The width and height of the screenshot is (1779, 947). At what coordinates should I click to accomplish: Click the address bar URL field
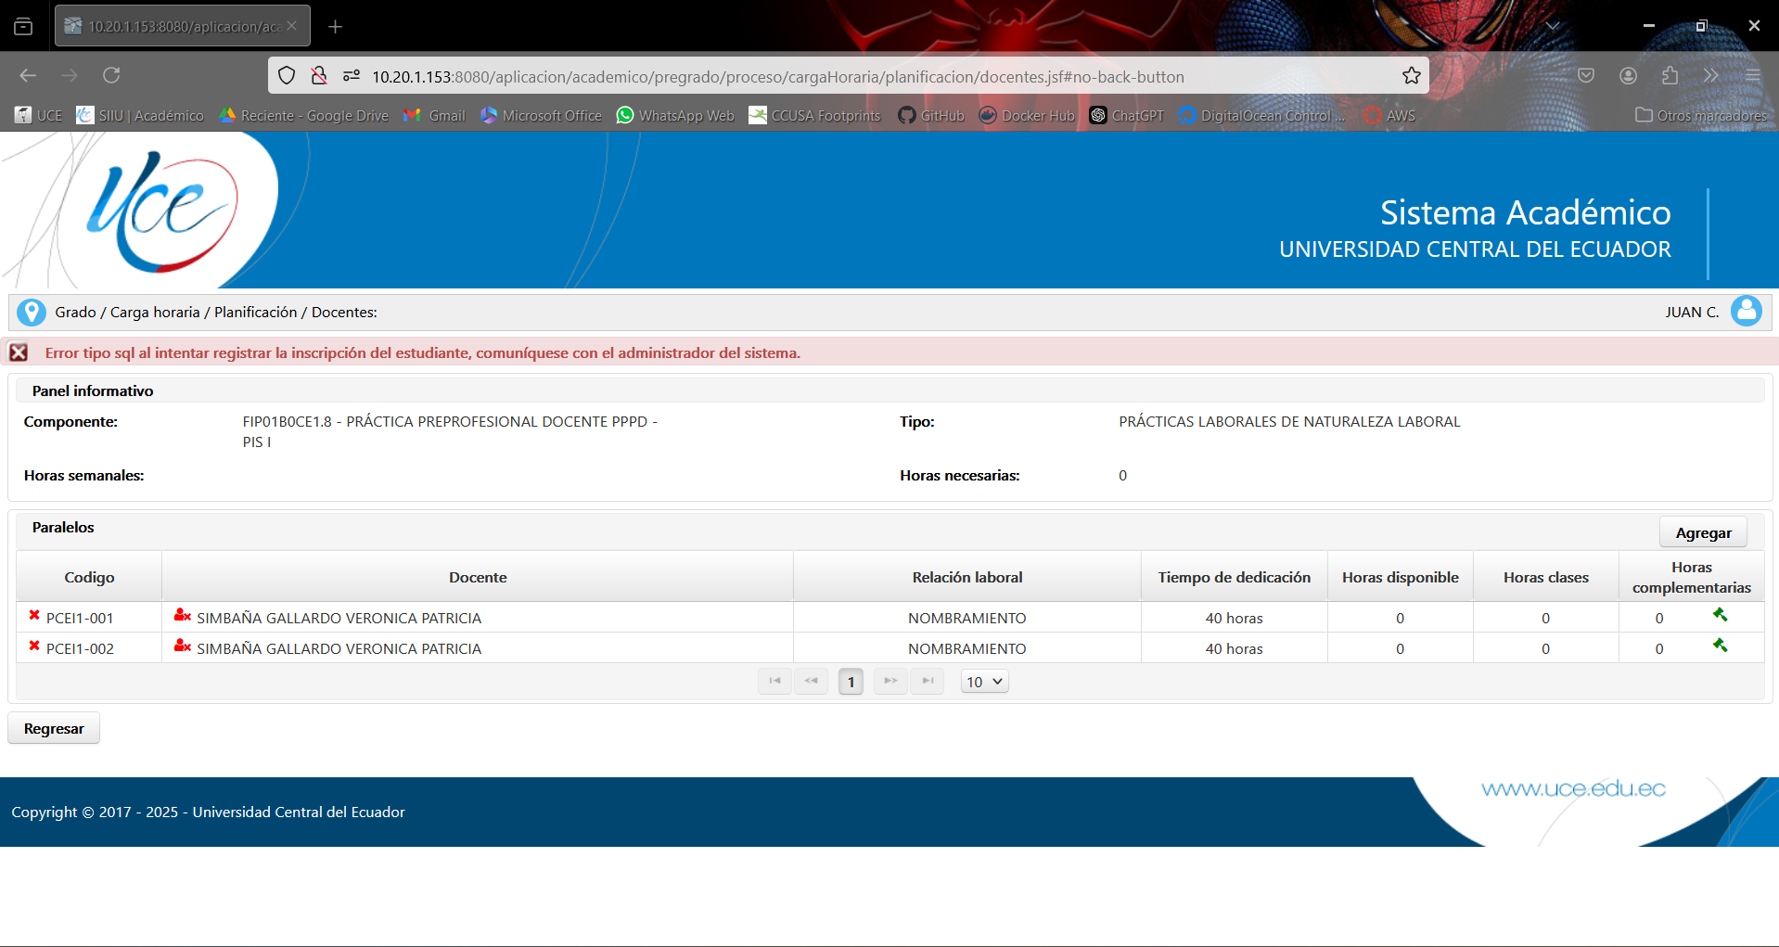(835, 77)
